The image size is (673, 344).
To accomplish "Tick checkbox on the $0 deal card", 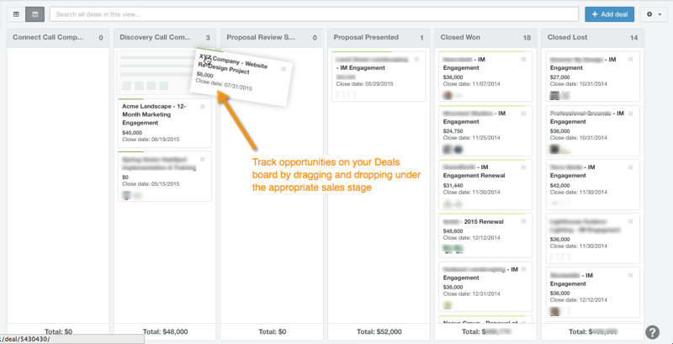I will 203,159.
